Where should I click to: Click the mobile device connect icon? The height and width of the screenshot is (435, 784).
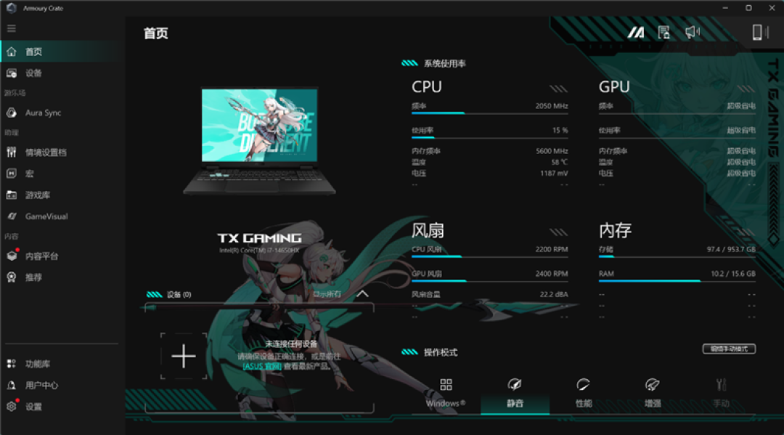coord(757,33)
